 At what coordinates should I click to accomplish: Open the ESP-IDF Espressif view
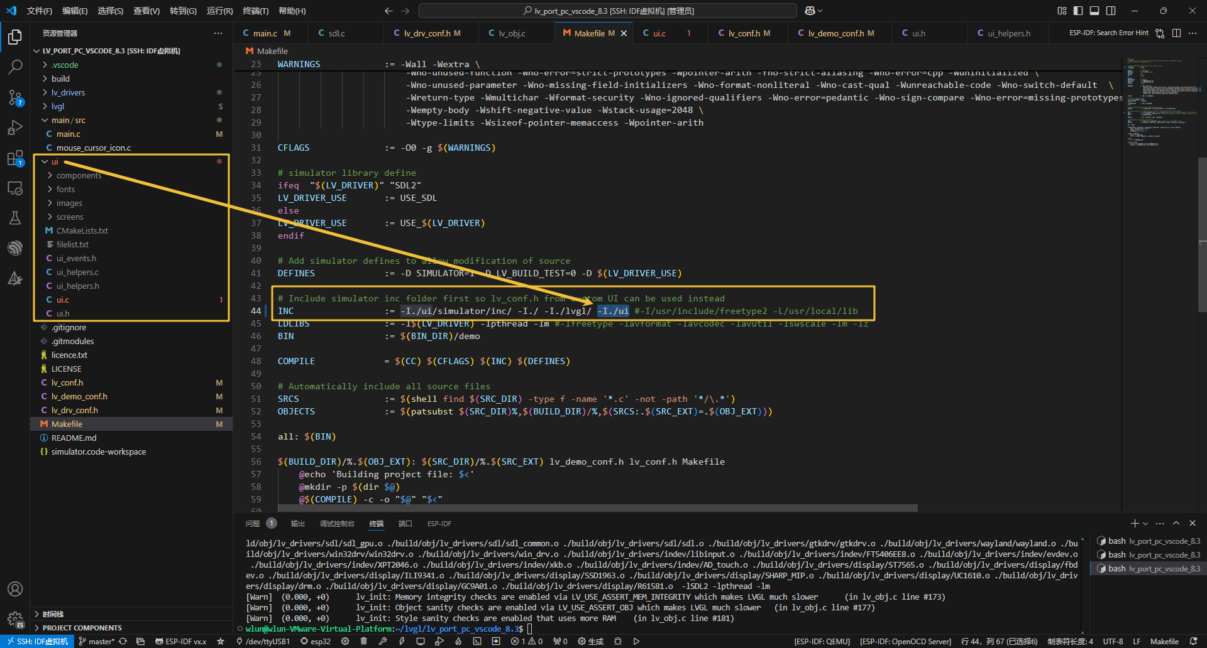click(15, 248)
